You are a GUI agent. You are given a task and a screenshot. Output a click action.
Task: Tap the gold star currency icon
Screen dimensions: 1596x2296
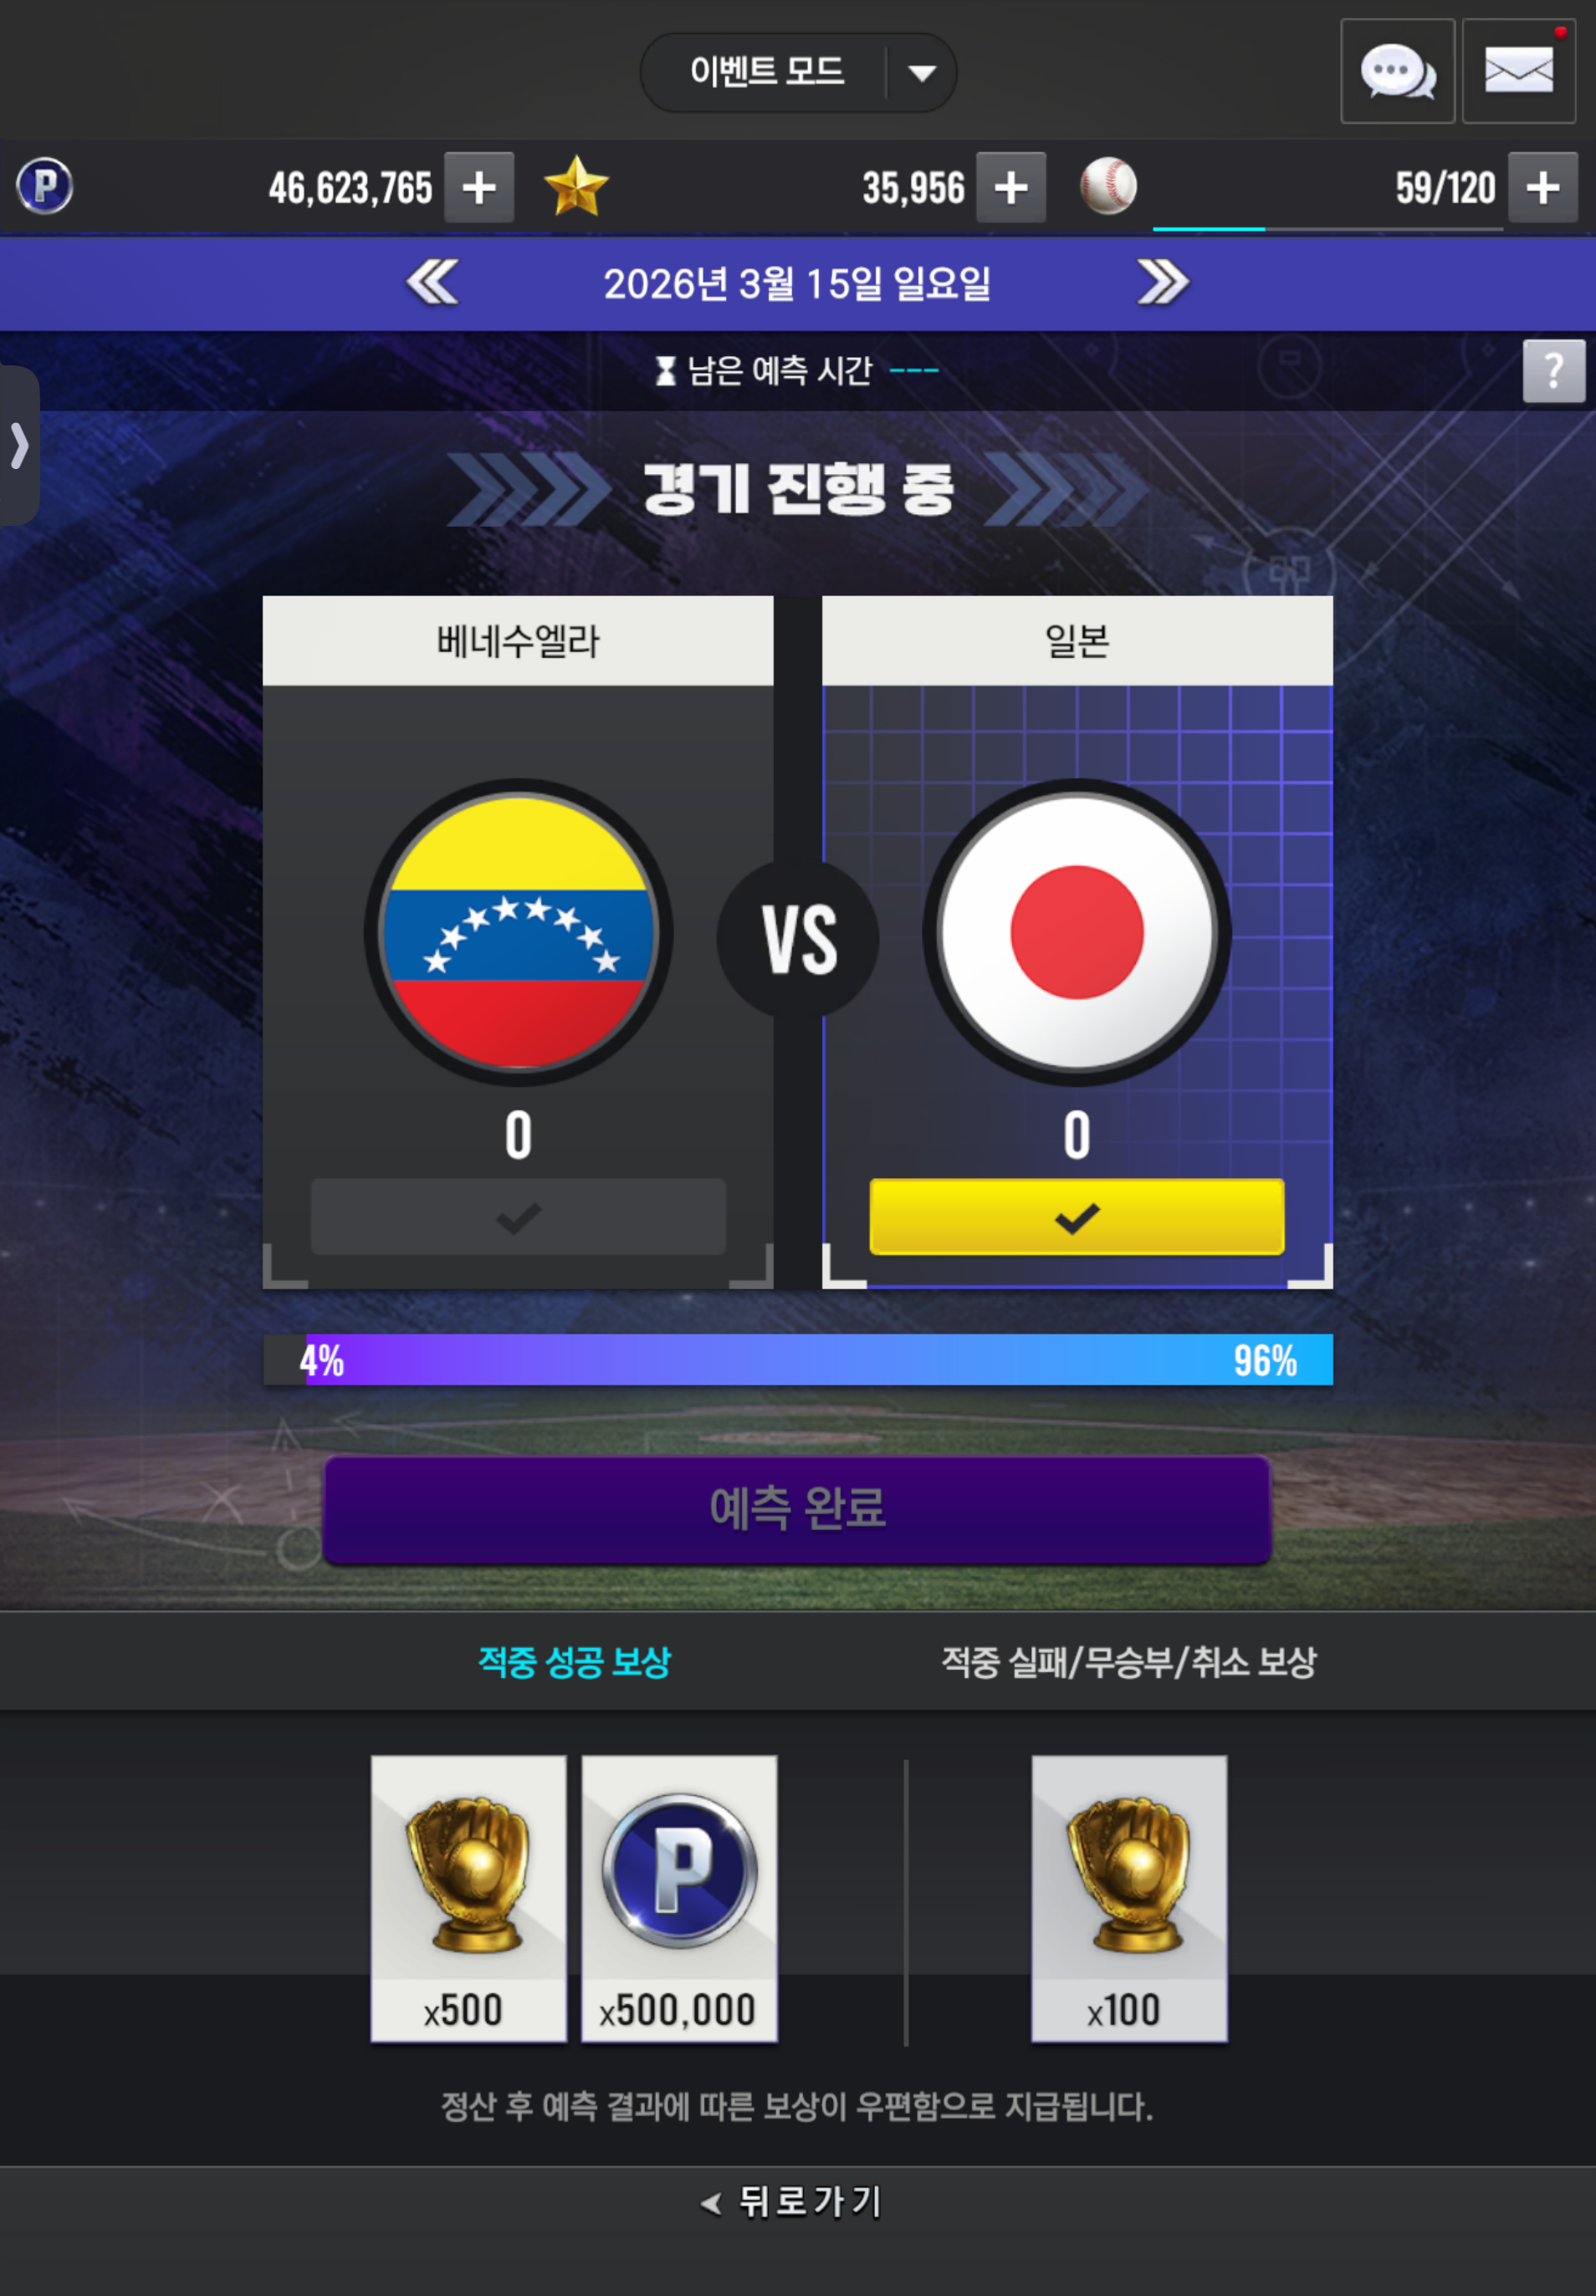576,187
